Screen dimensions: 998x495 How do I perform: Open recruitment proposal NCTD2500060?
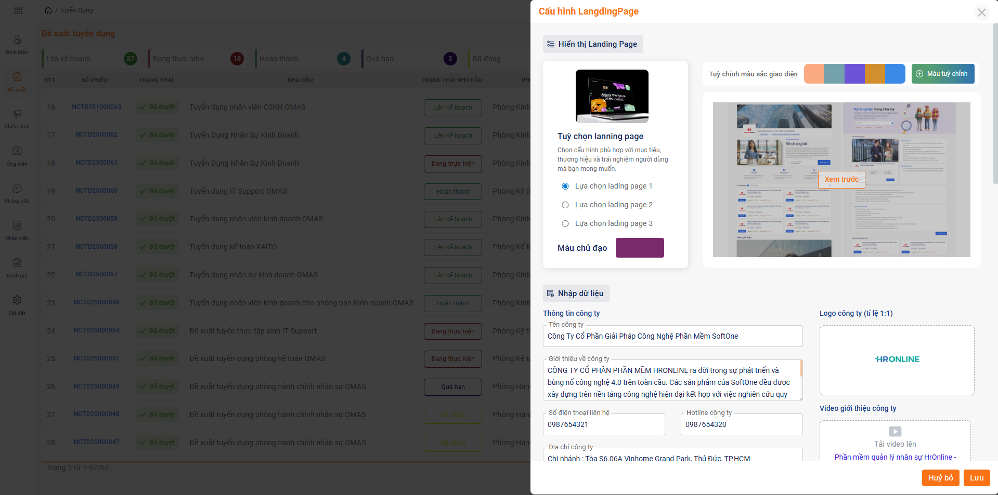tap(96, 191)
